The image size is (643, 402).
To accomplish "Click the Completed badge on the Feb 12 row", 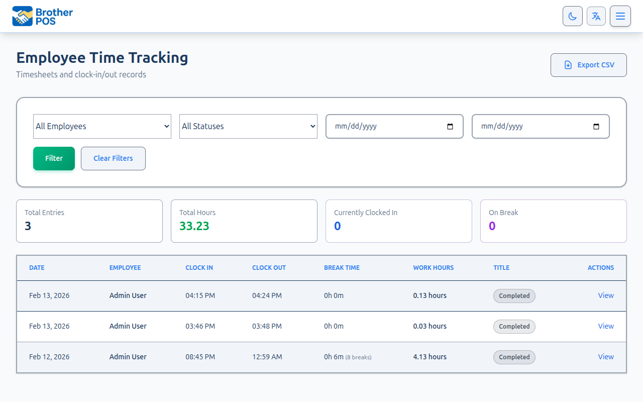I will coord(514,357).
